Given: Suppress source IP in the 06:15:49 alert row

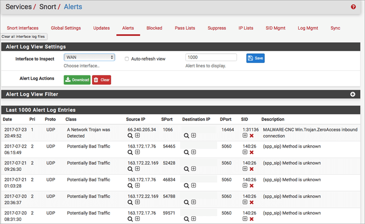Looking at the screenshot, I should (x=138, y=152).
